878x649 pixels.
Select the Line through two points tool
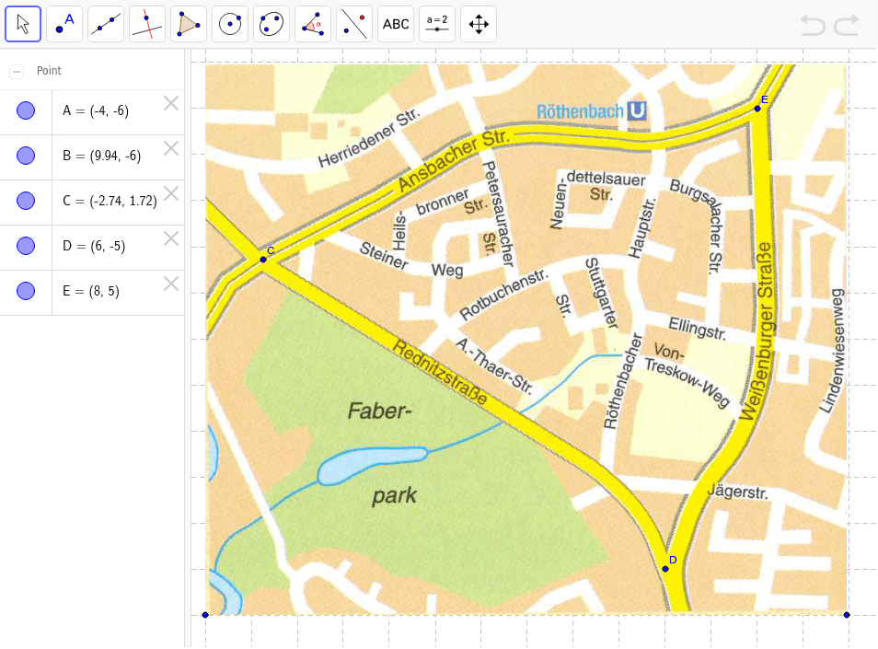(106, 24)
